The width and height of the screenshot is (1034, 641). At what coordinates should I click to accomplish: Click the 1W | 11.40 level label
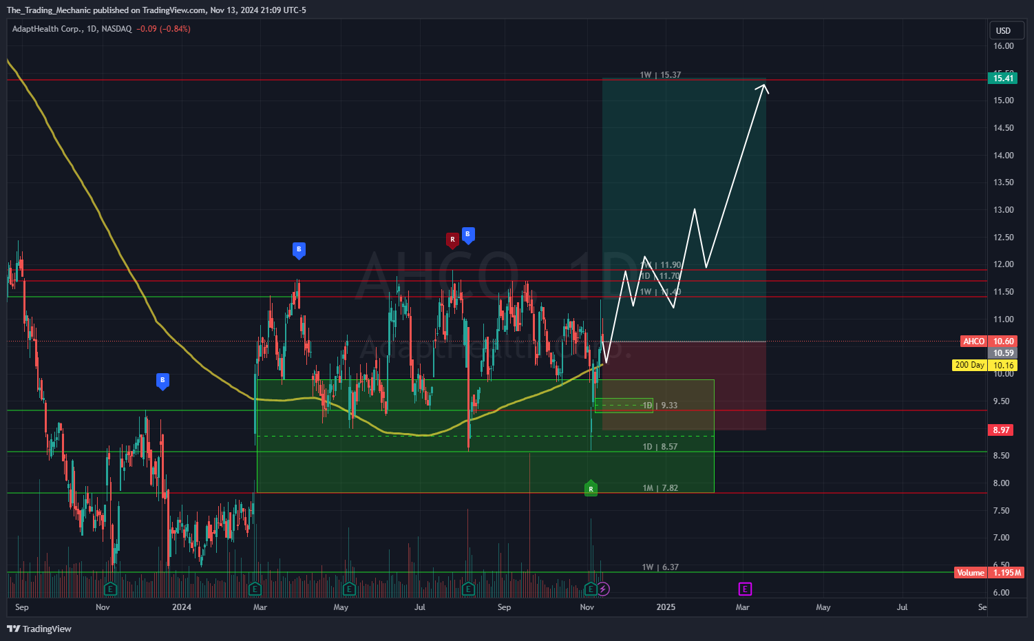click(660, 292)
